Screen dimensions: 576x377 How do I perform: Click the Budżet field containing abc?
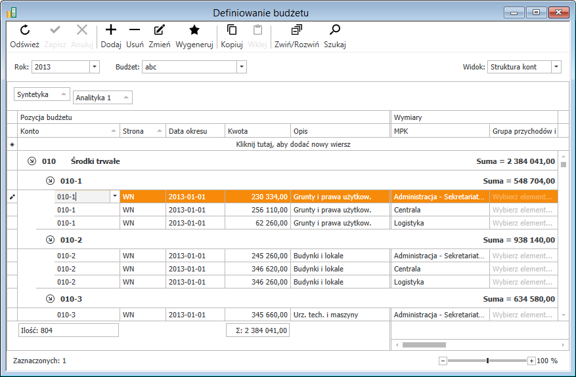pos(190,67)
